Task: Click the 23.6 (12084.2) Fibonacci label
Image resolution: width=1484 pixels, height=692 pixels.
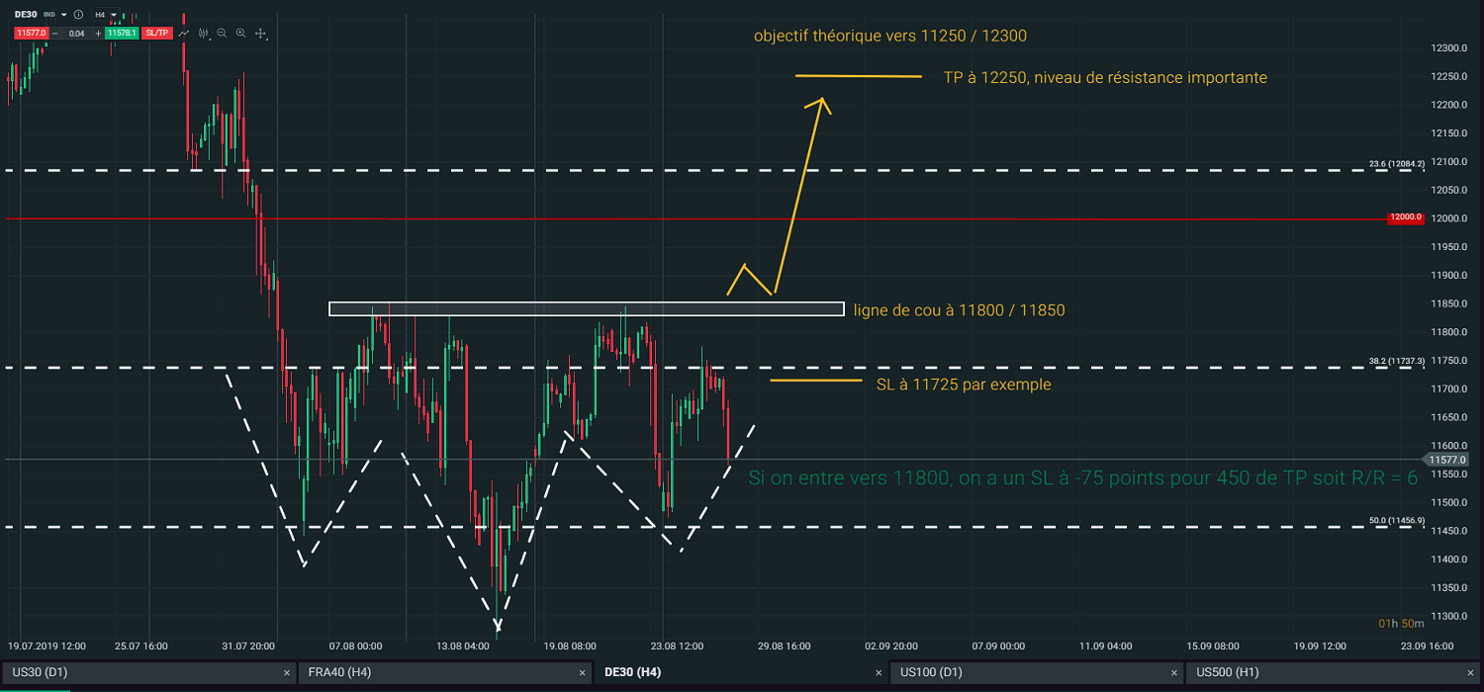Action: 1396,164
